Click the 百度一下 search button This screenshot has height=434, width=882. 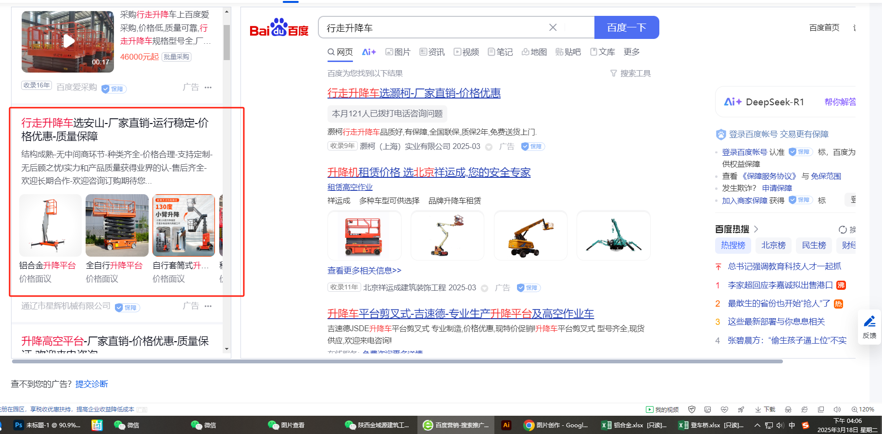[627, 27]
